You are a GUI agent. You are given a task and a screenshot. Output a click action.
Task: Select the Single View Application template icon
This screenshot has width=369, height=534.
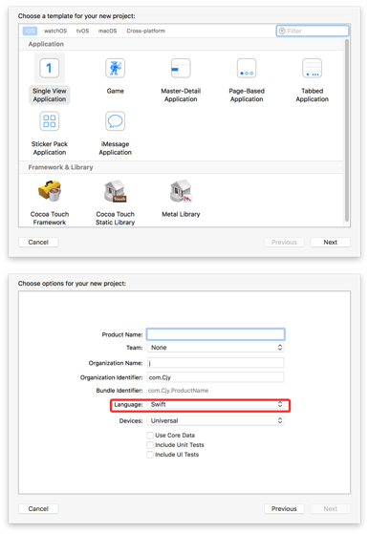coord(50,68)
